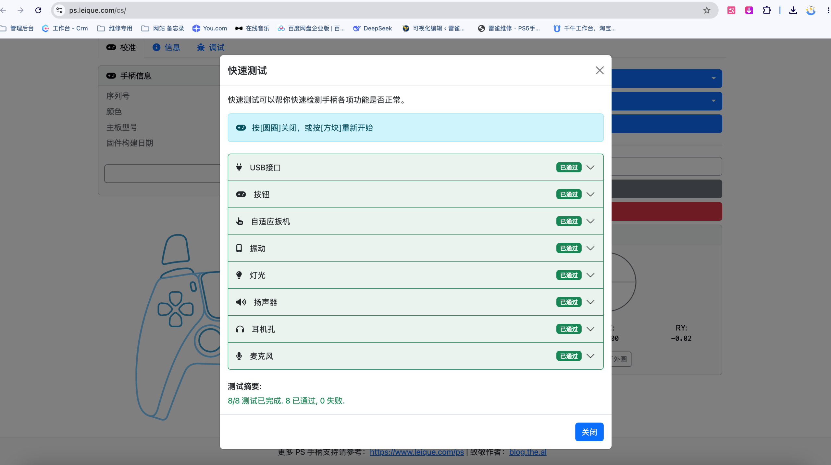Screen dimensions: 831x465
Task: Click the dark gray button behind the dialog
Action: pyautogui.click(x=666, y=189)
